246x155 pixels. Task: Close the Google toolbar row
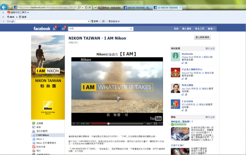[x=3, y=21]
